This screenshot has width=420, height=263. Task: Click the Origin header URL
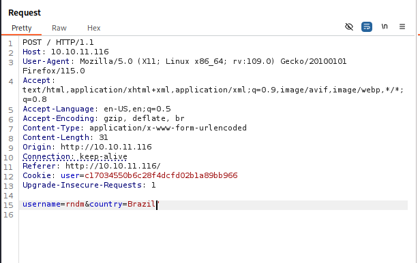tap(106, 147)
